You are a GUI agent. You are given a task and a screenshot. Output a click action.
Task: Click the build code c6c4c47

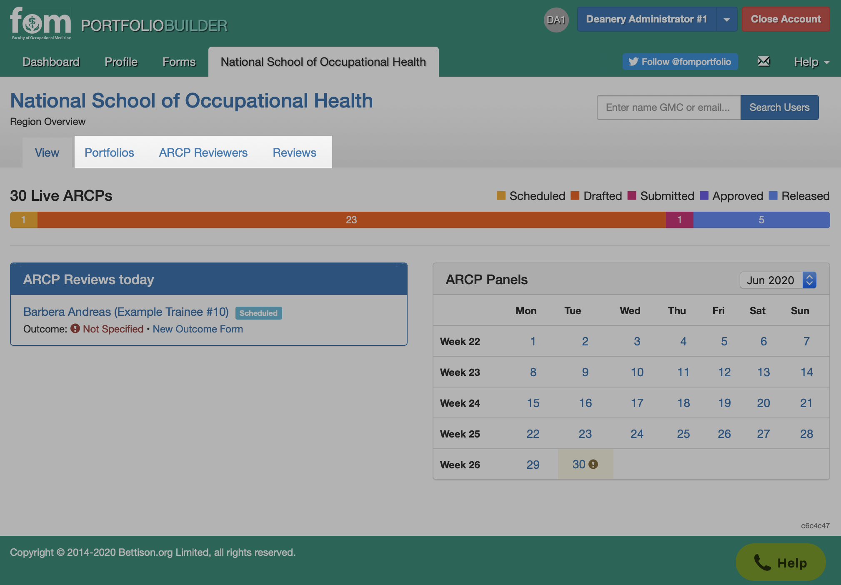[x=815, y=526]
